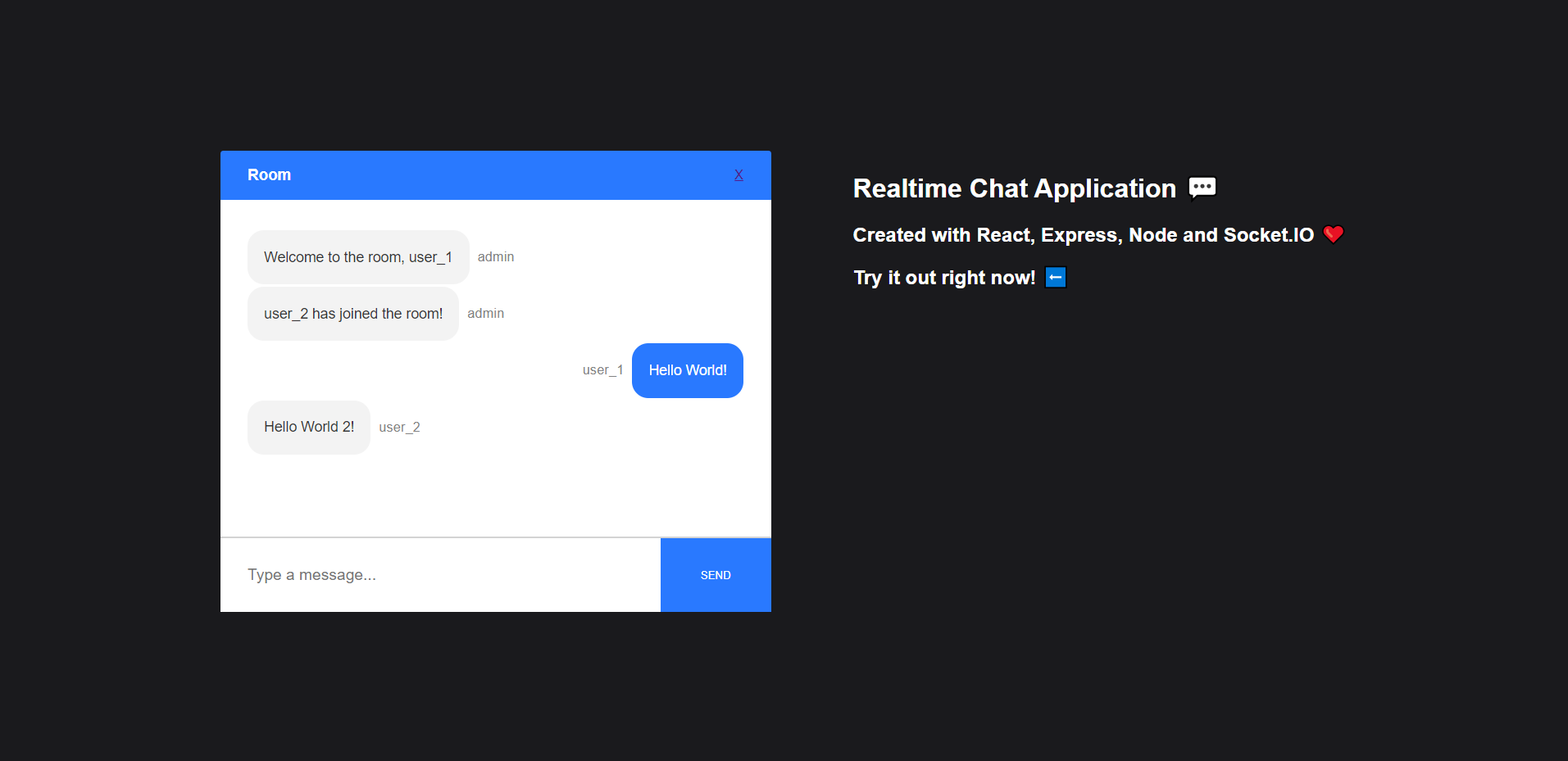Click the admin label next to the join notice
1568x761 pixels.
[485, 313]
